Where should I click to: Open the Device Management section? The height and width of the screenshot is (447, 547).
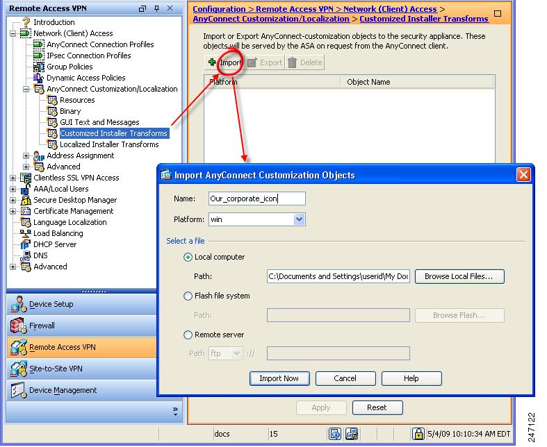pos(81,390)
